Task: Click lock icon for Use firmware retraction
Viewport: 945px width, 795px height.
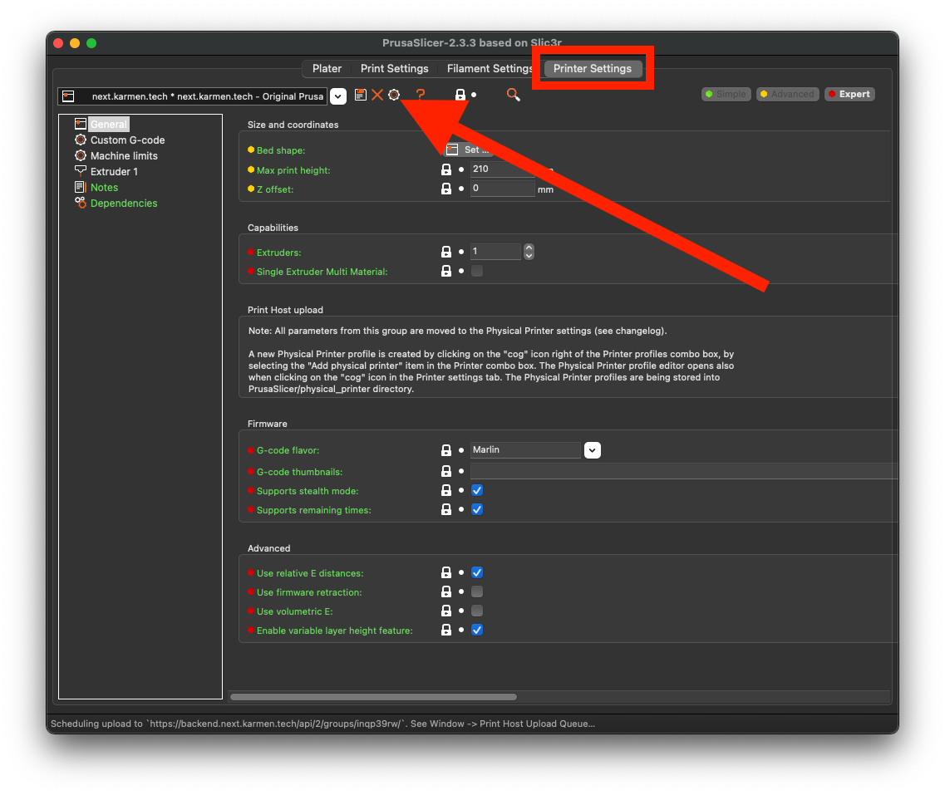Action: 446,591
